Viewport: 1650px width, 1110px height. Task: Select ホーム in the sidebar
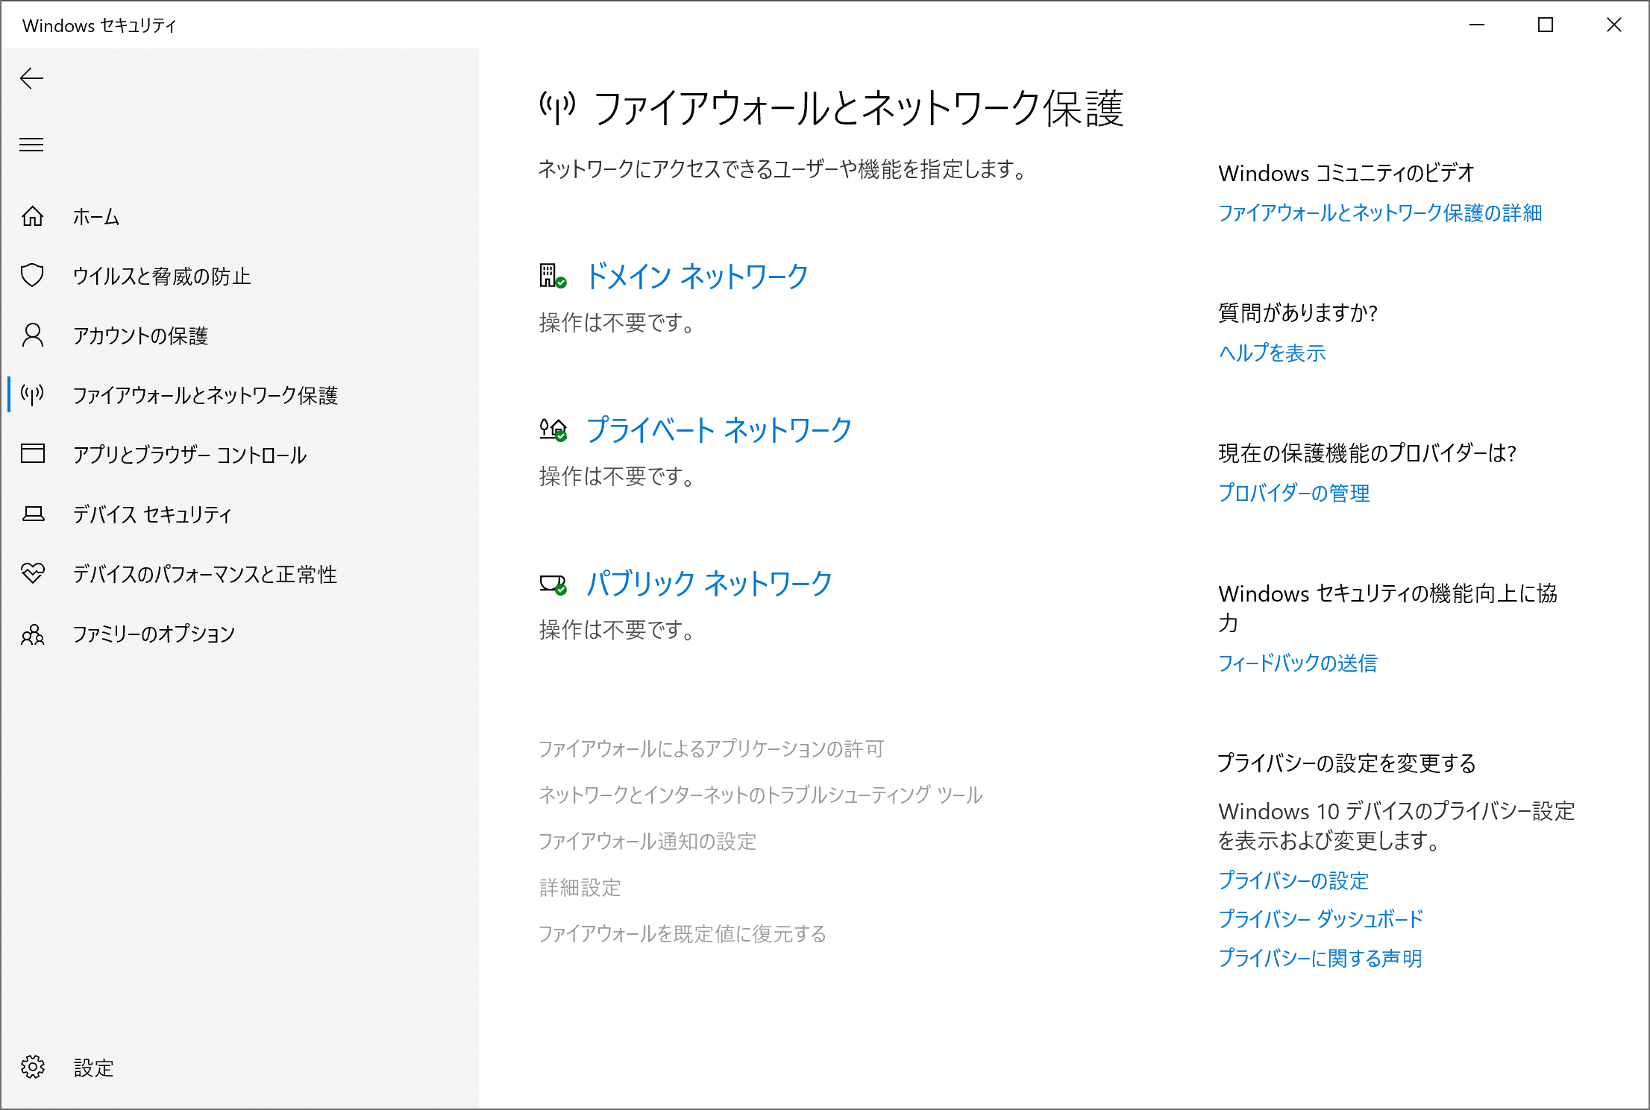[x=95, y=217]
